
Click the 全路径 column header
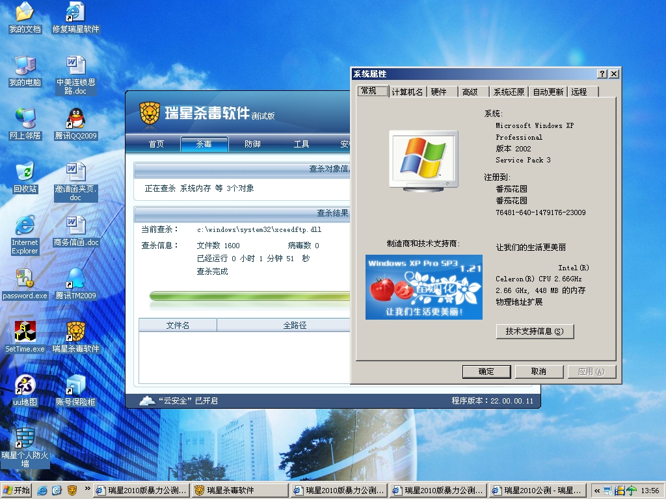284,325
